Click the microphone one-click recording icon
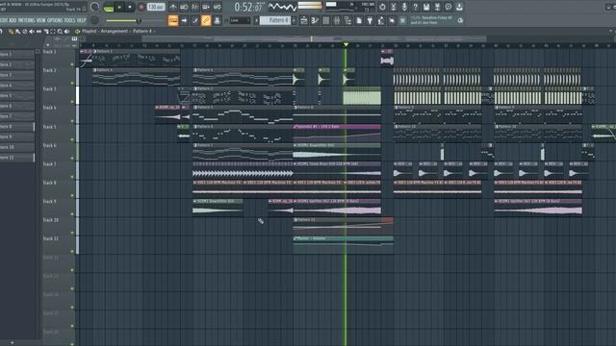The height and width of the screenshot is (346, 616). click(x=404, y=7)
